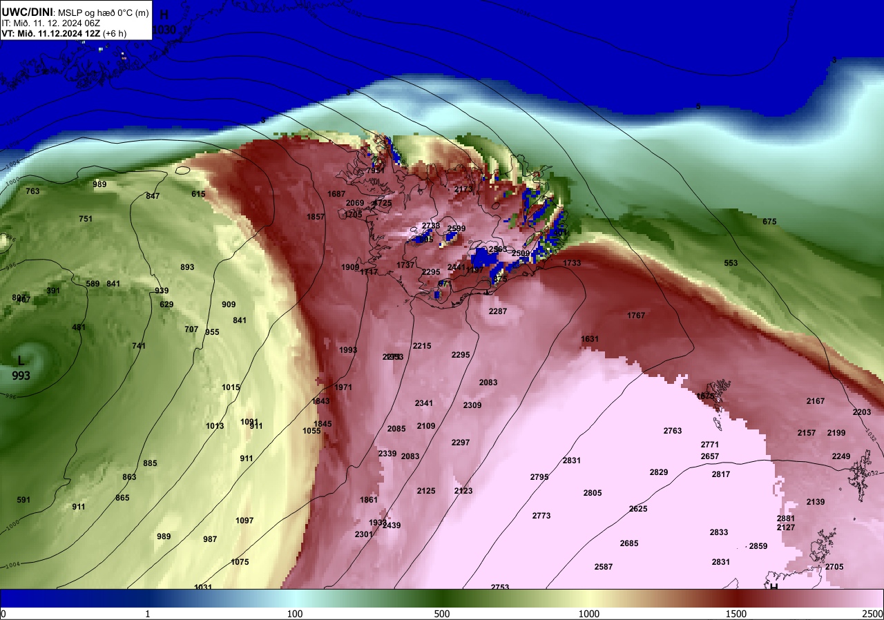
Task: Click the freezing level value 2341
Action: [424, 403]
